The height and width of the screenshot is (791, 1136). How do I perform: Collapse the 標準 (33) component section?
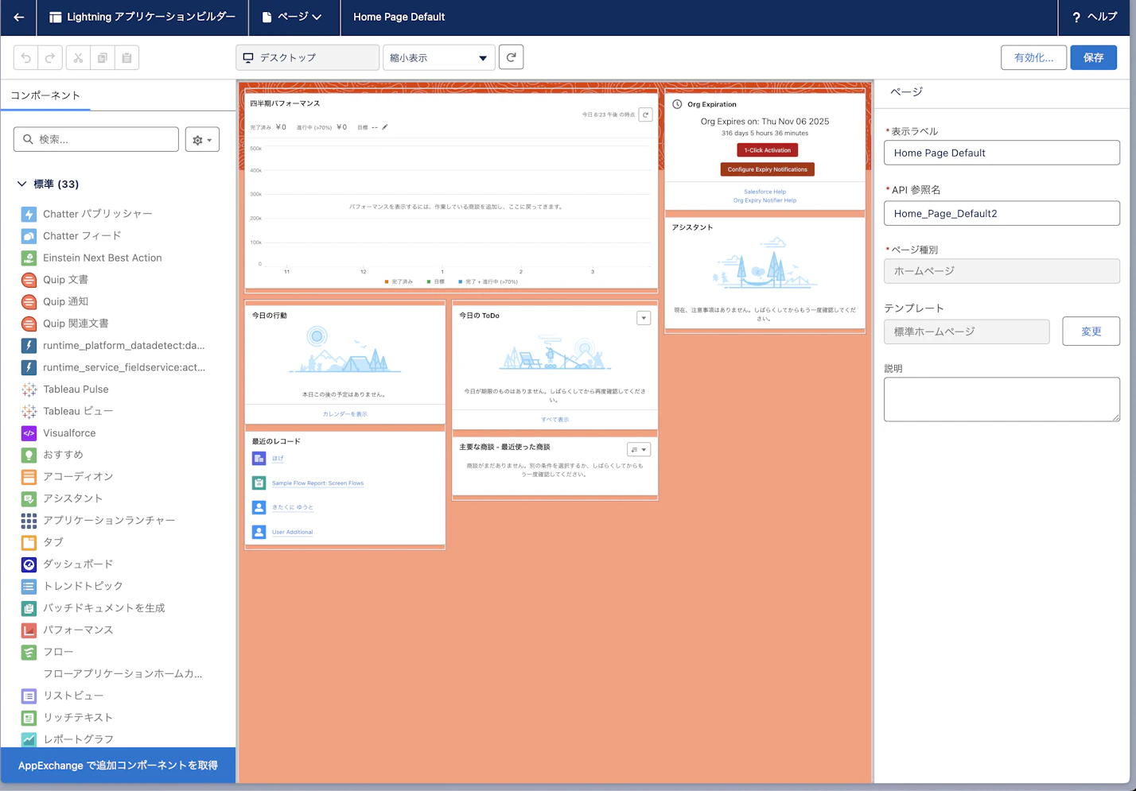click(x=22, y=184)
